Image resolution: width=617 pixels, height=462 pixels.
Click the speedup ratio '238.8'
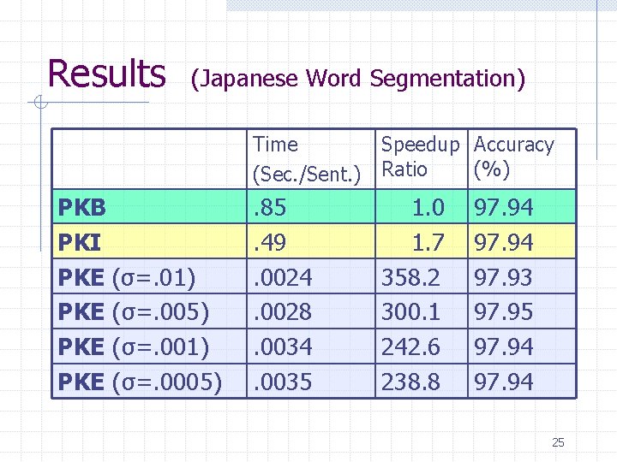pyautogui.click(x=410, y=381)
